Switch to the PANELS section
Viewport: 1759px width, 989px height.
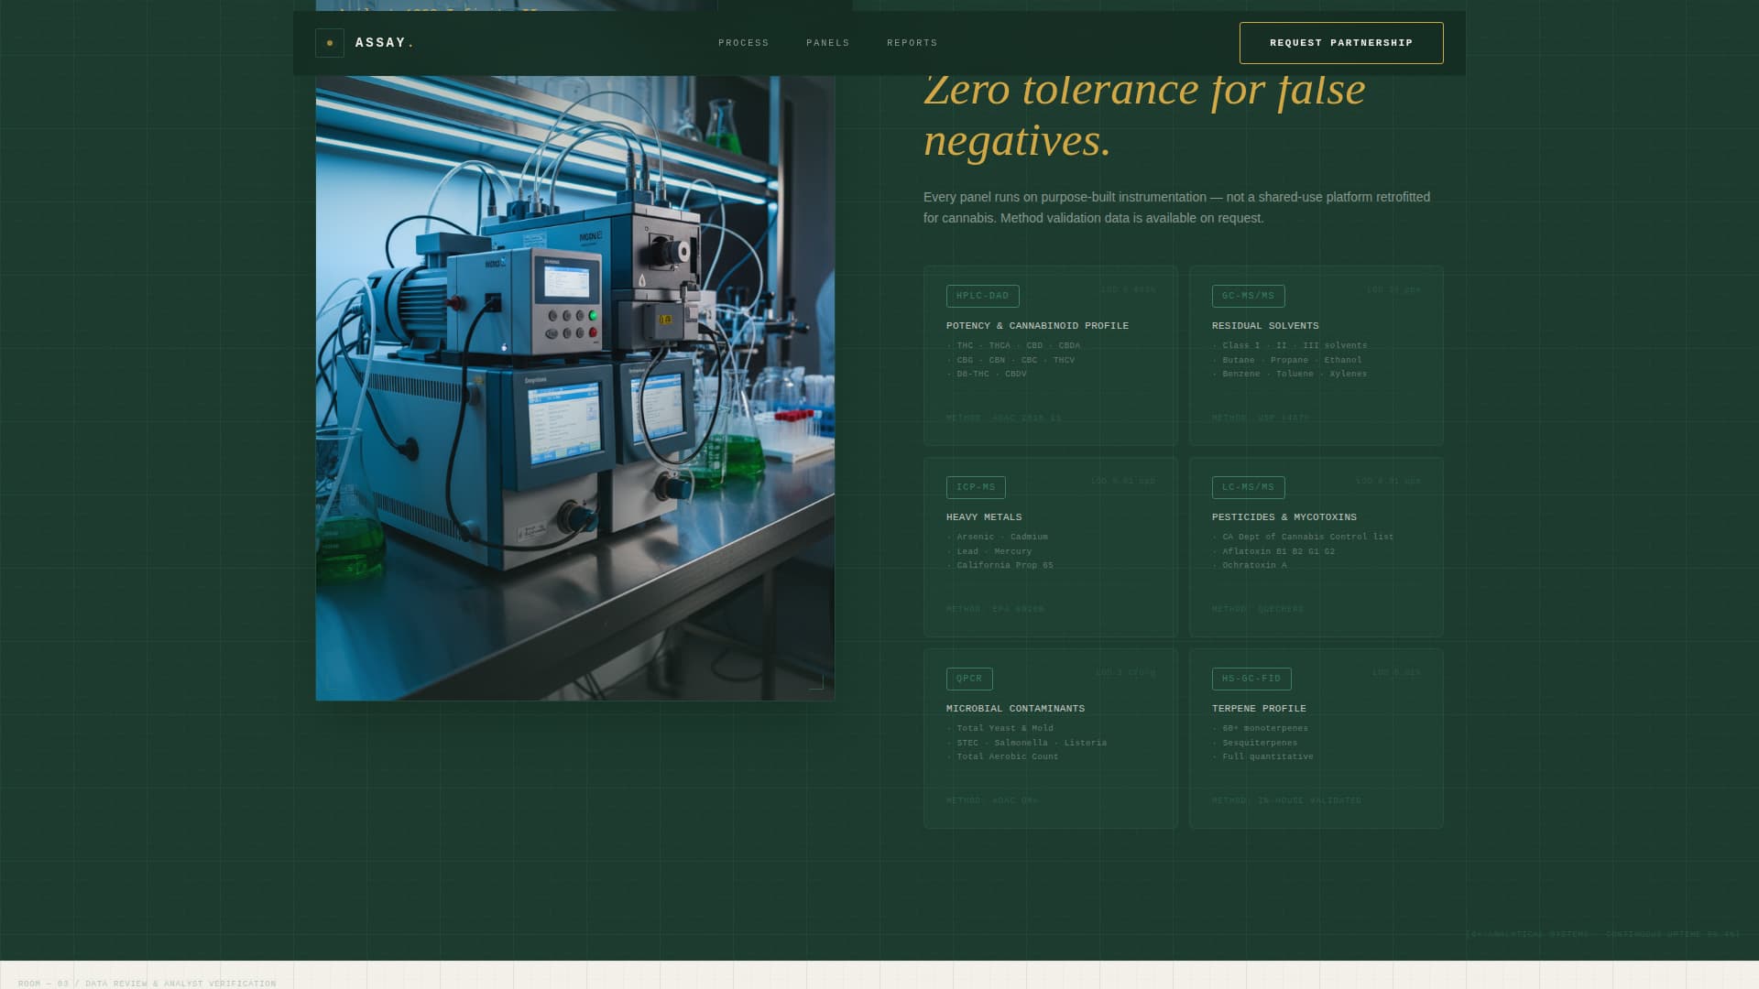coord(827,42)
